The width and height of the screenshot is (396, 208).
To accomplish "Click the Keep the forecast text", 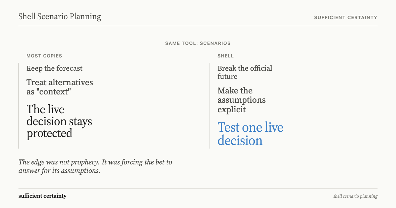I will 54,68.
